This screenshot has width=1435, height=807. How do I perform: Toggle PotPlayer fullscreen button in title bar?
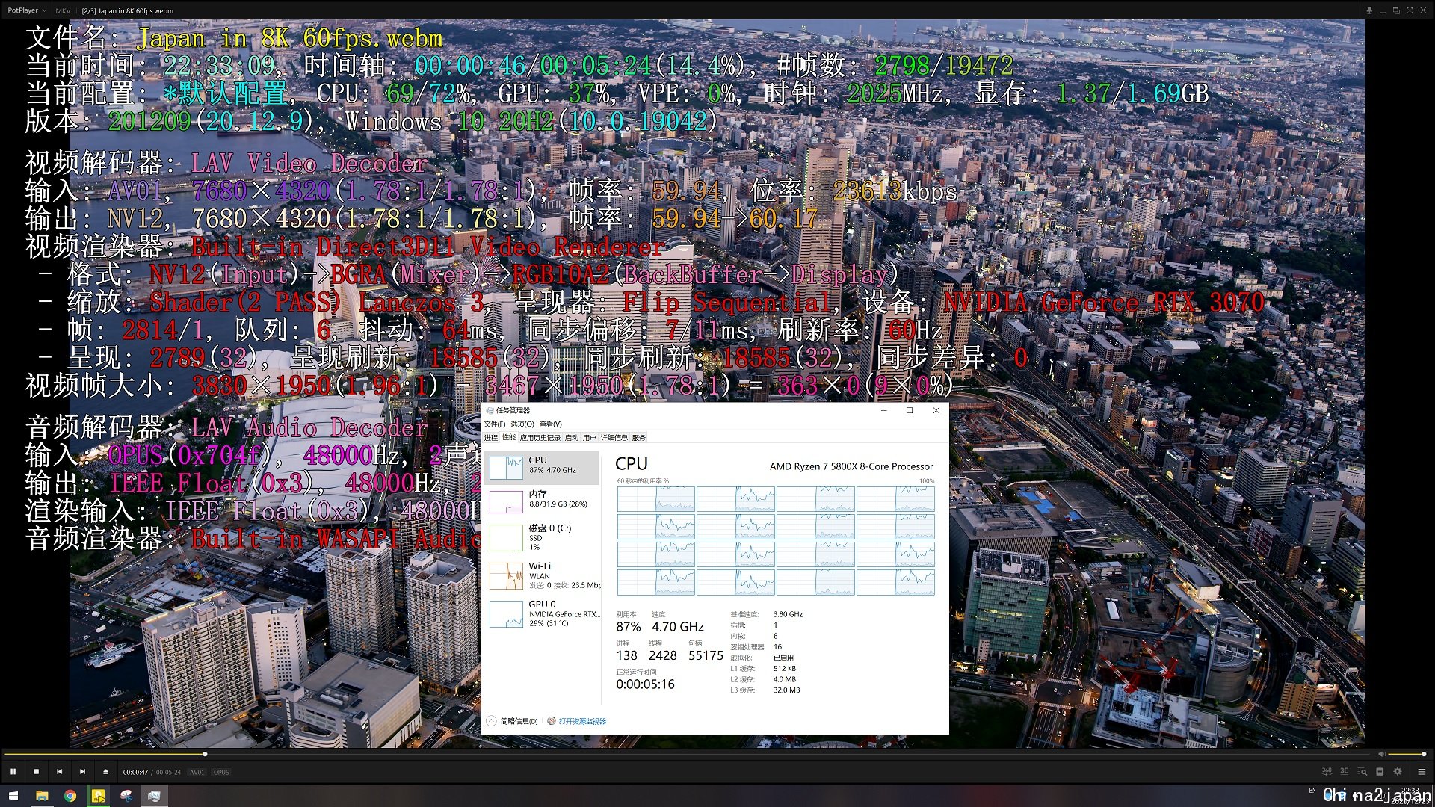pyautogui.click(x=1410, y=10)
